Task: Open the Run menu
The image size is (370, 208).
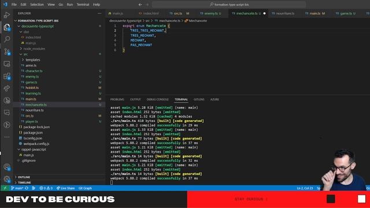Action: tap(69, 5)
